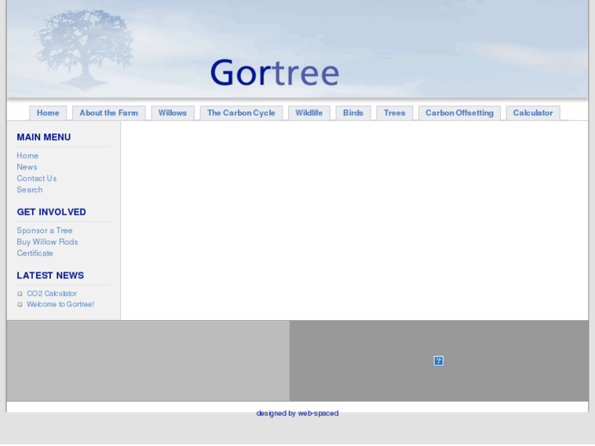Click the missing image placeholder icon

coord(439,361)
